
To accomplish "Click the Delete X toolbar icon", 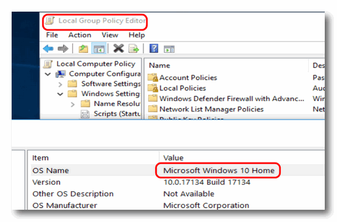I will (119, 48).
